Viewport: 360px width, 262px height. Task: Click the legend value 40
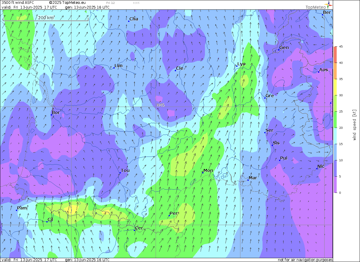point(341,63)
